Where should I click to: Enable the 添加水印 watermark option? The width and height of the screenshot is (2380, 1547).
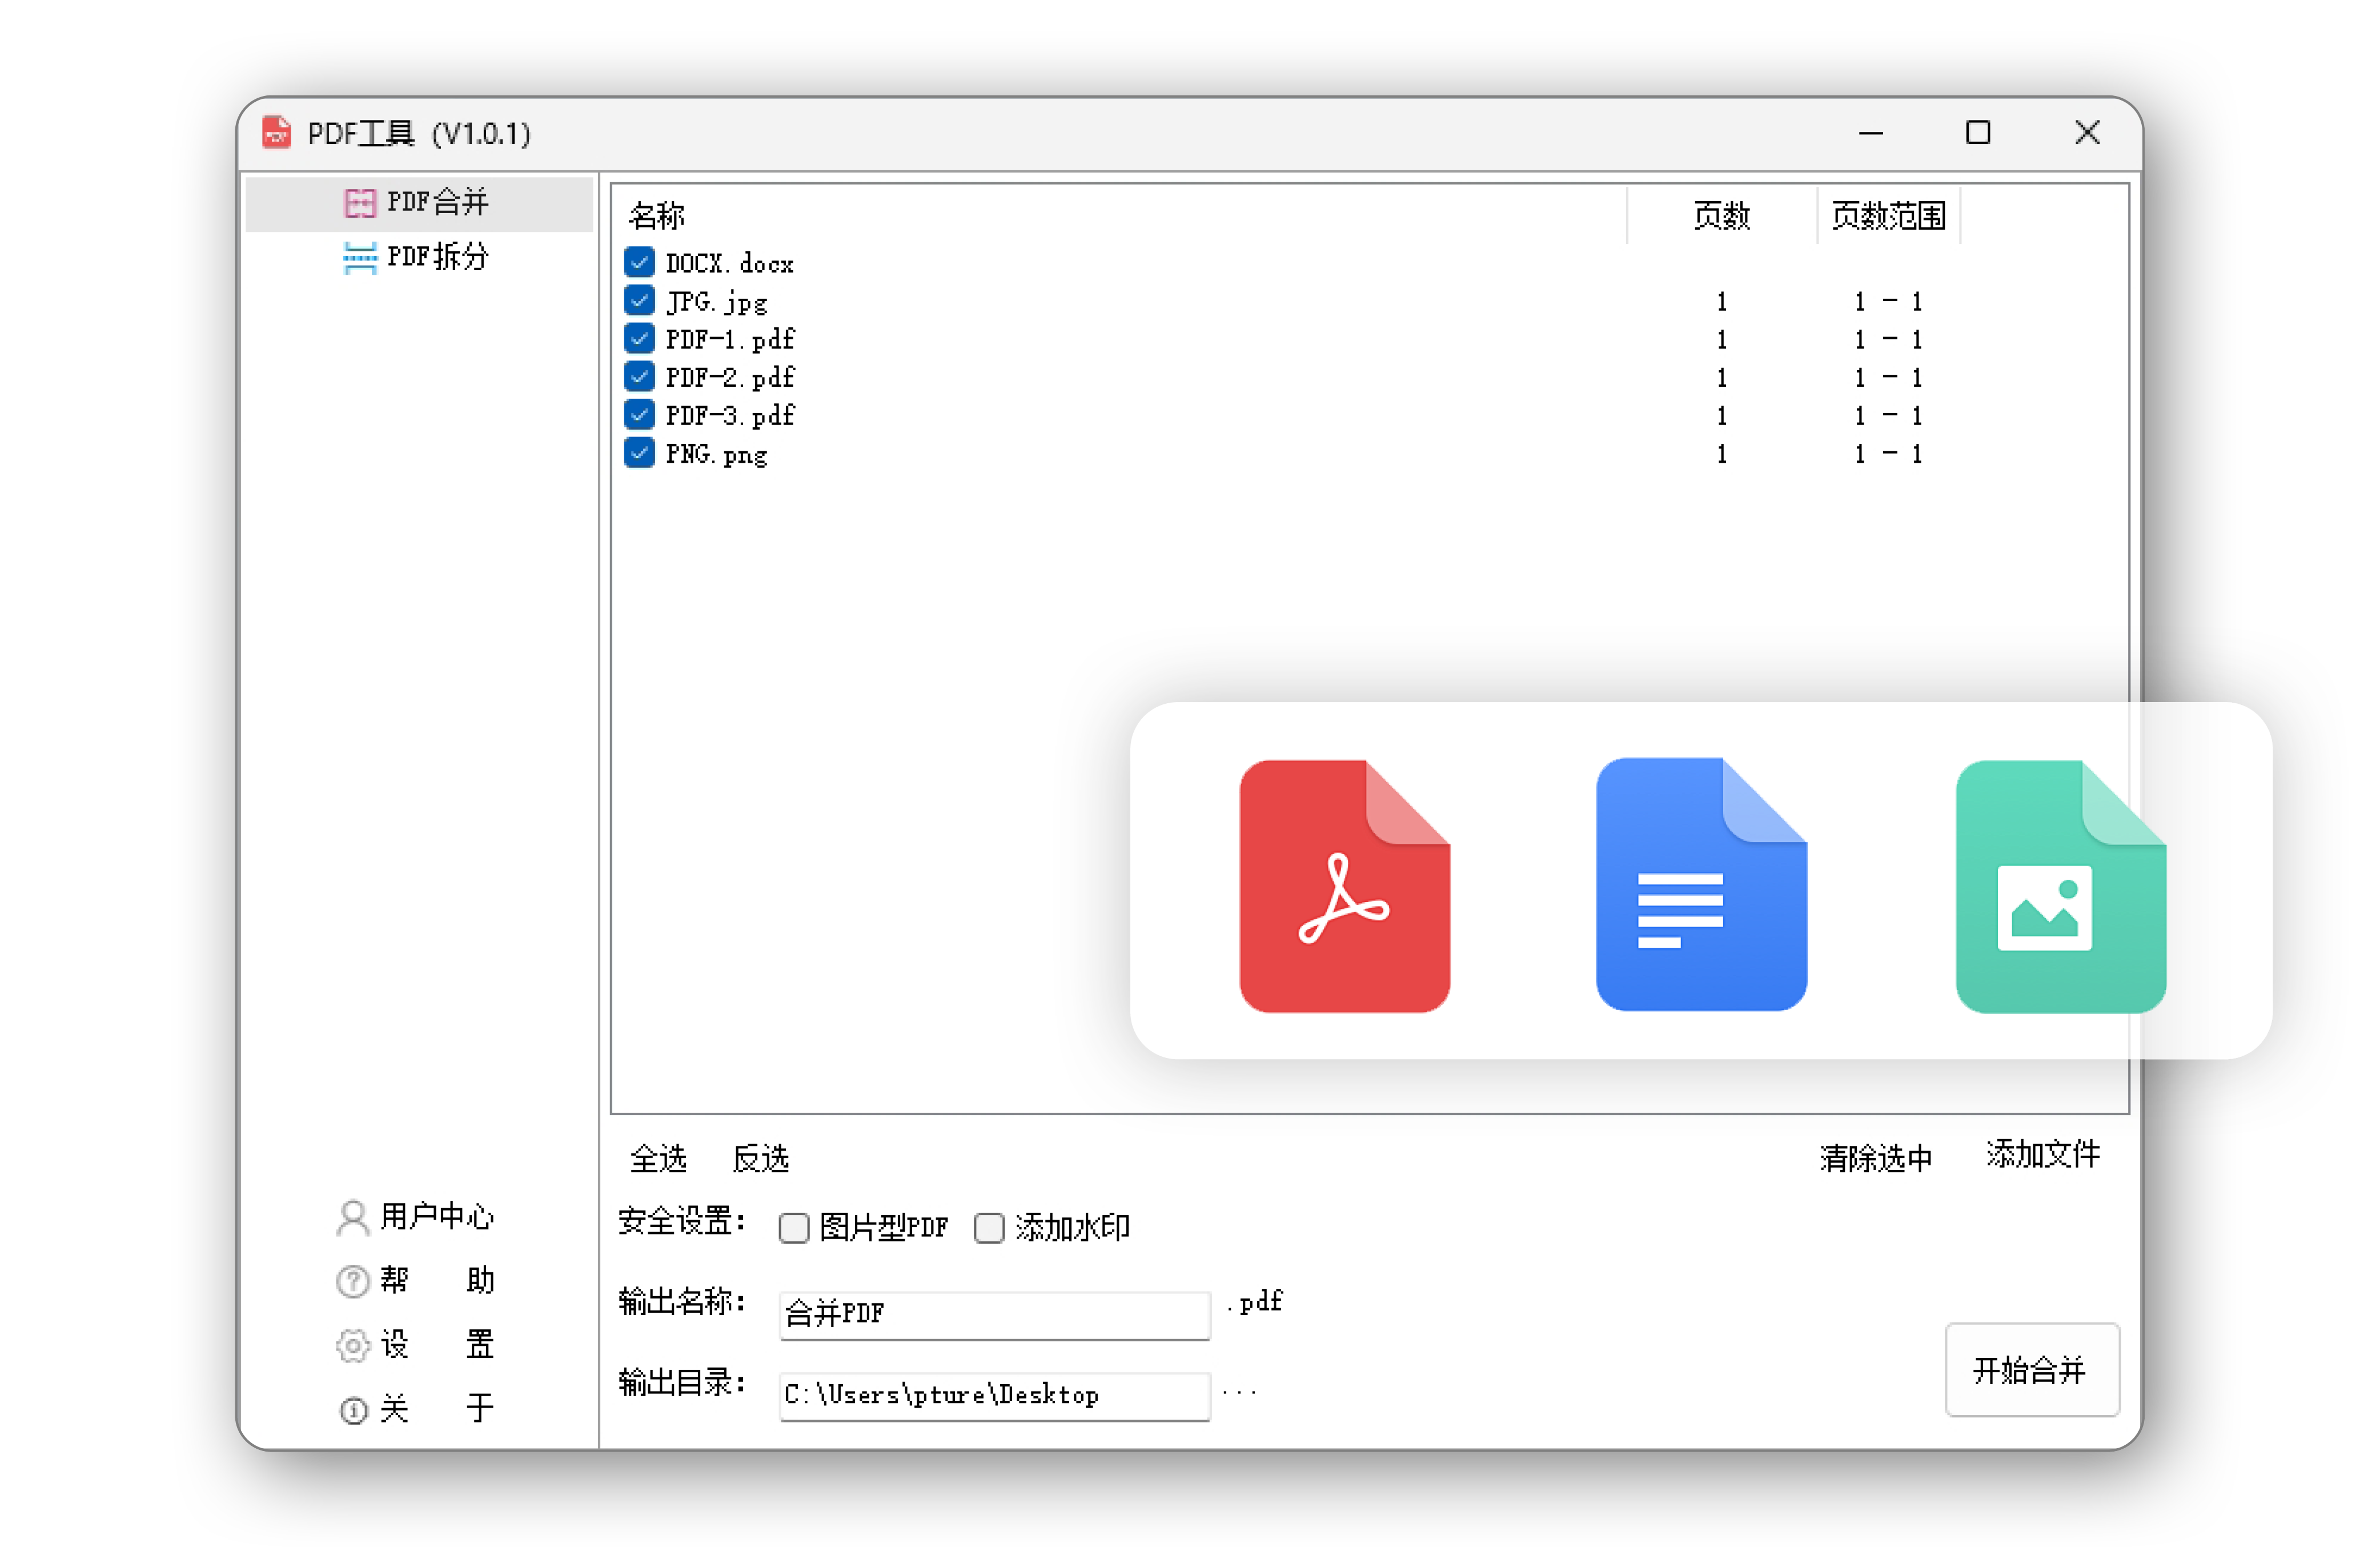click(x=989, y=1227)
